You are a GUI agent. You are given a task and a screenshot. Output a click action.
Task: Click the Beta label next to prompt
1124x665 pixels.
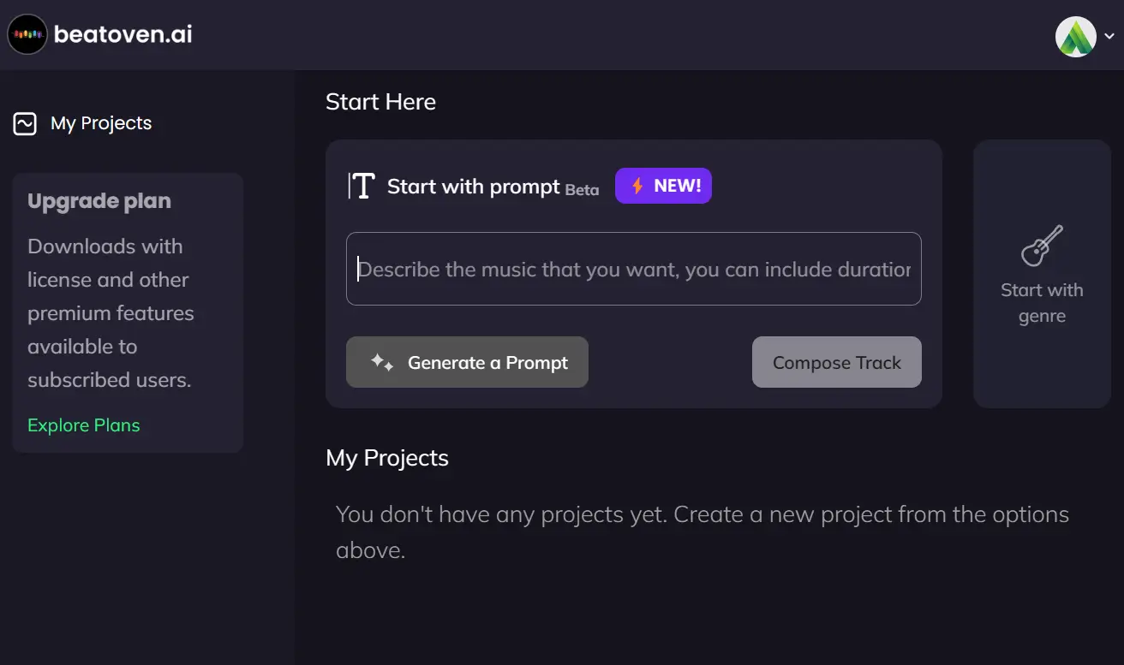(582, 190)
